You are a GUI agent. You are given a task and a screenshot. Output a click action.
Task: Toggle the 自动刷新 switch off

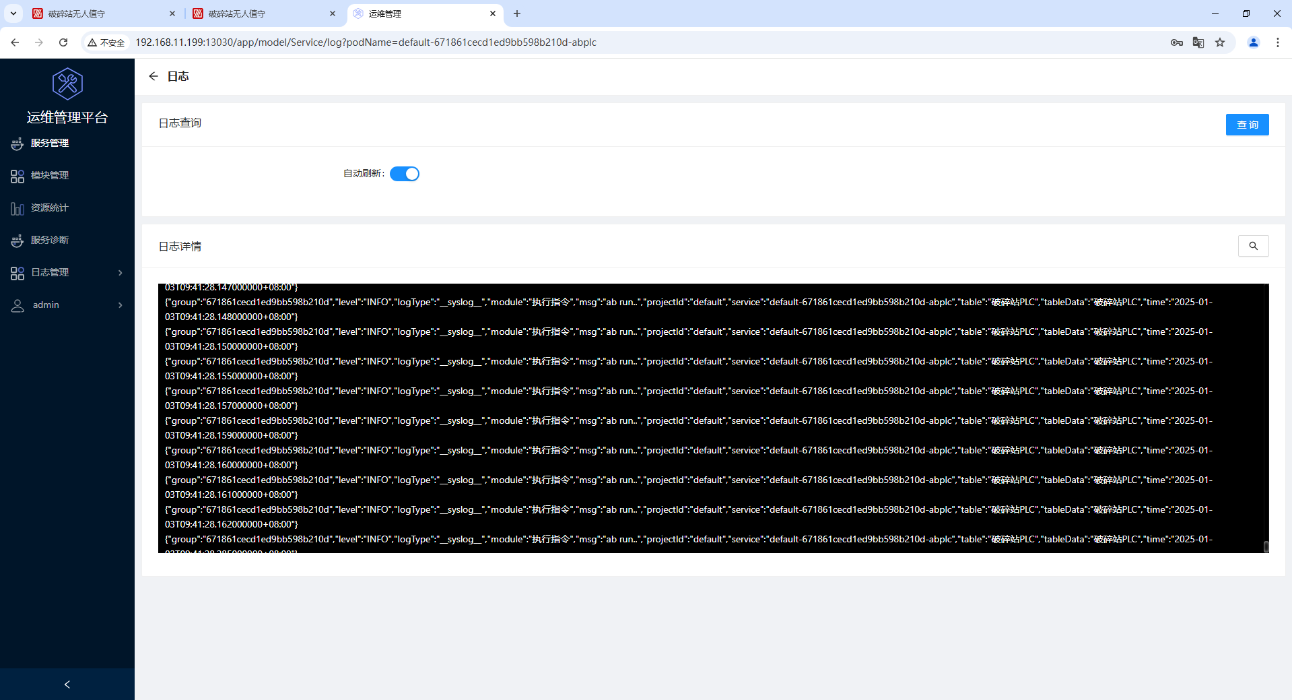click(x=405, y=174)
